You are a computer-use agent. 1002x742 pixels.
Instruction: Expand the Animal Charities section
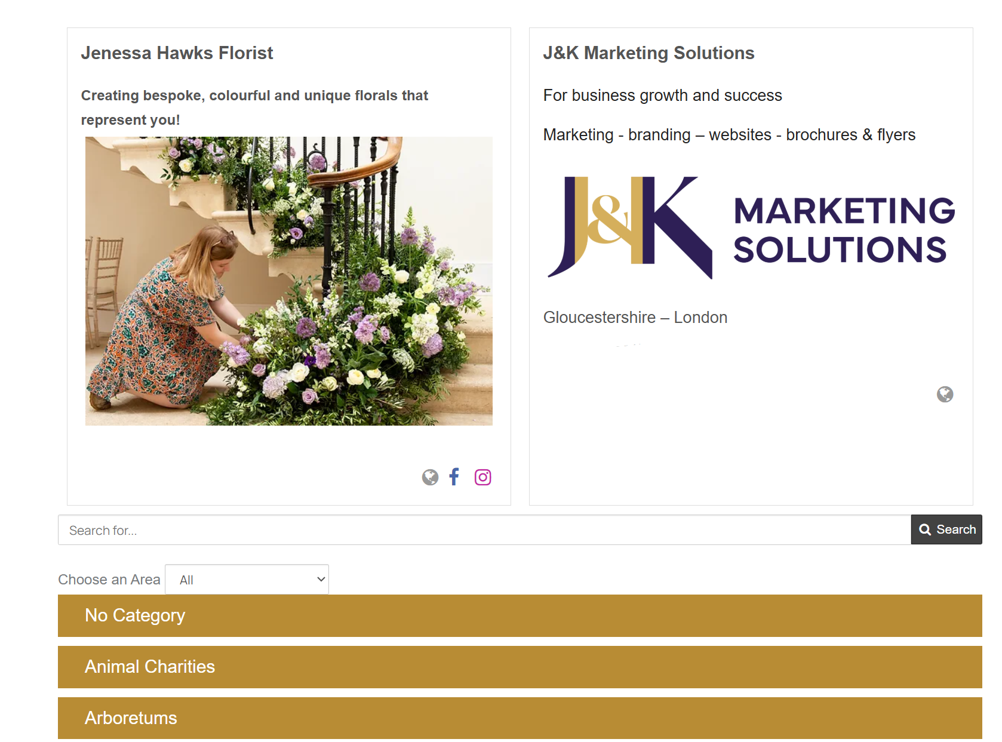(x=520, y=667)
